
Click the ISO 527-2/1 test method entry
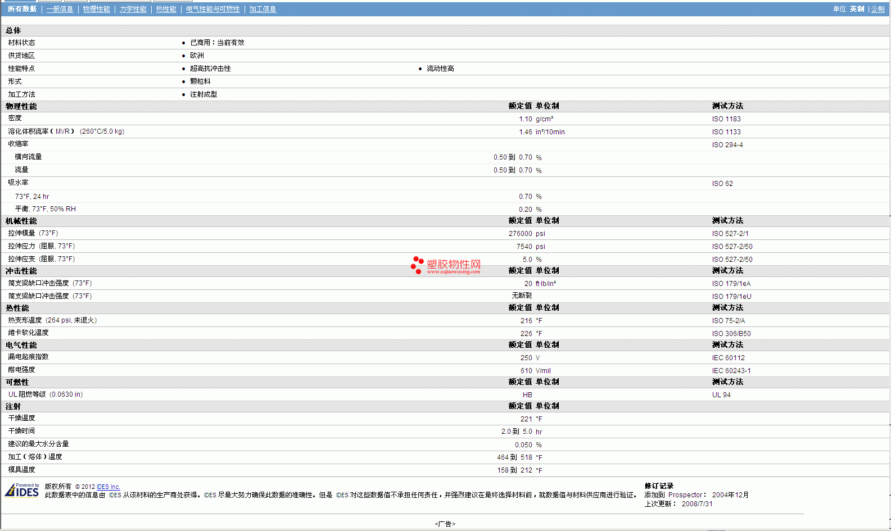730,234
